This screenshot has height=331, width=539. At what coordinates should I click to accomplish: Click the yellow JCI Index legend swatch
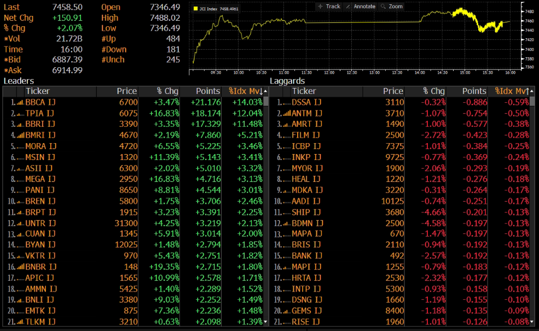coord(196,9)
